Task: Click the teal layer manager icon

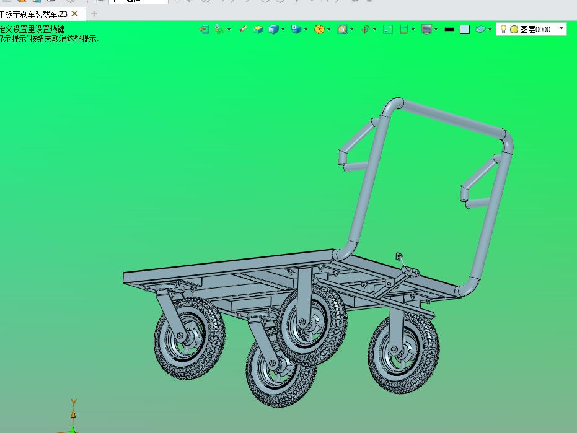Action: [480, 30]
